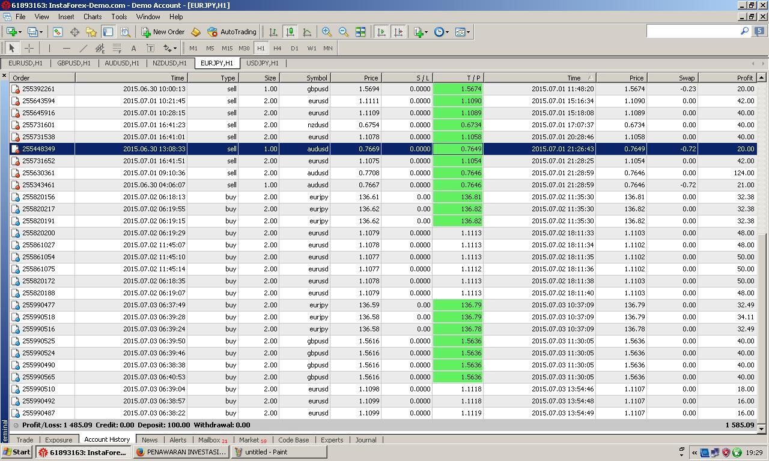Zoom out on the chart
The width and height of the screenshot is (769, 461).
[344, 32]
